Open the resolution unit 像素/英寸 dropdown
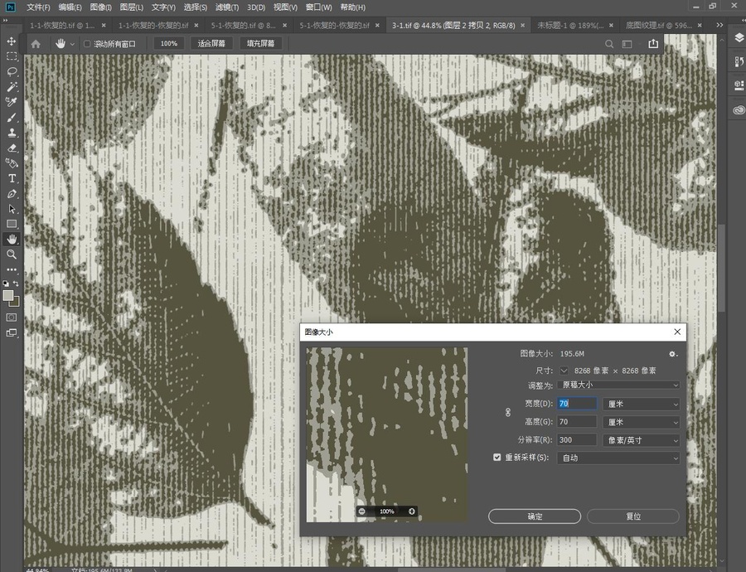 click(x=641, y=440)
